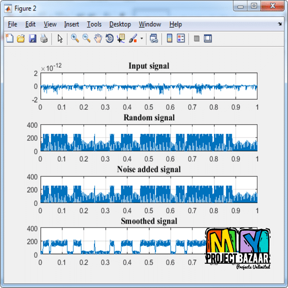Open the Tools menu
288x288 pixels.
click(94, 24)
